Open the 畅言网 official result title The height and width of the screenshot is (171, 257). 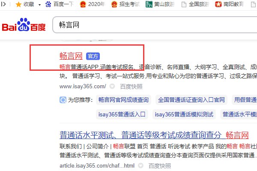[71, 56]
